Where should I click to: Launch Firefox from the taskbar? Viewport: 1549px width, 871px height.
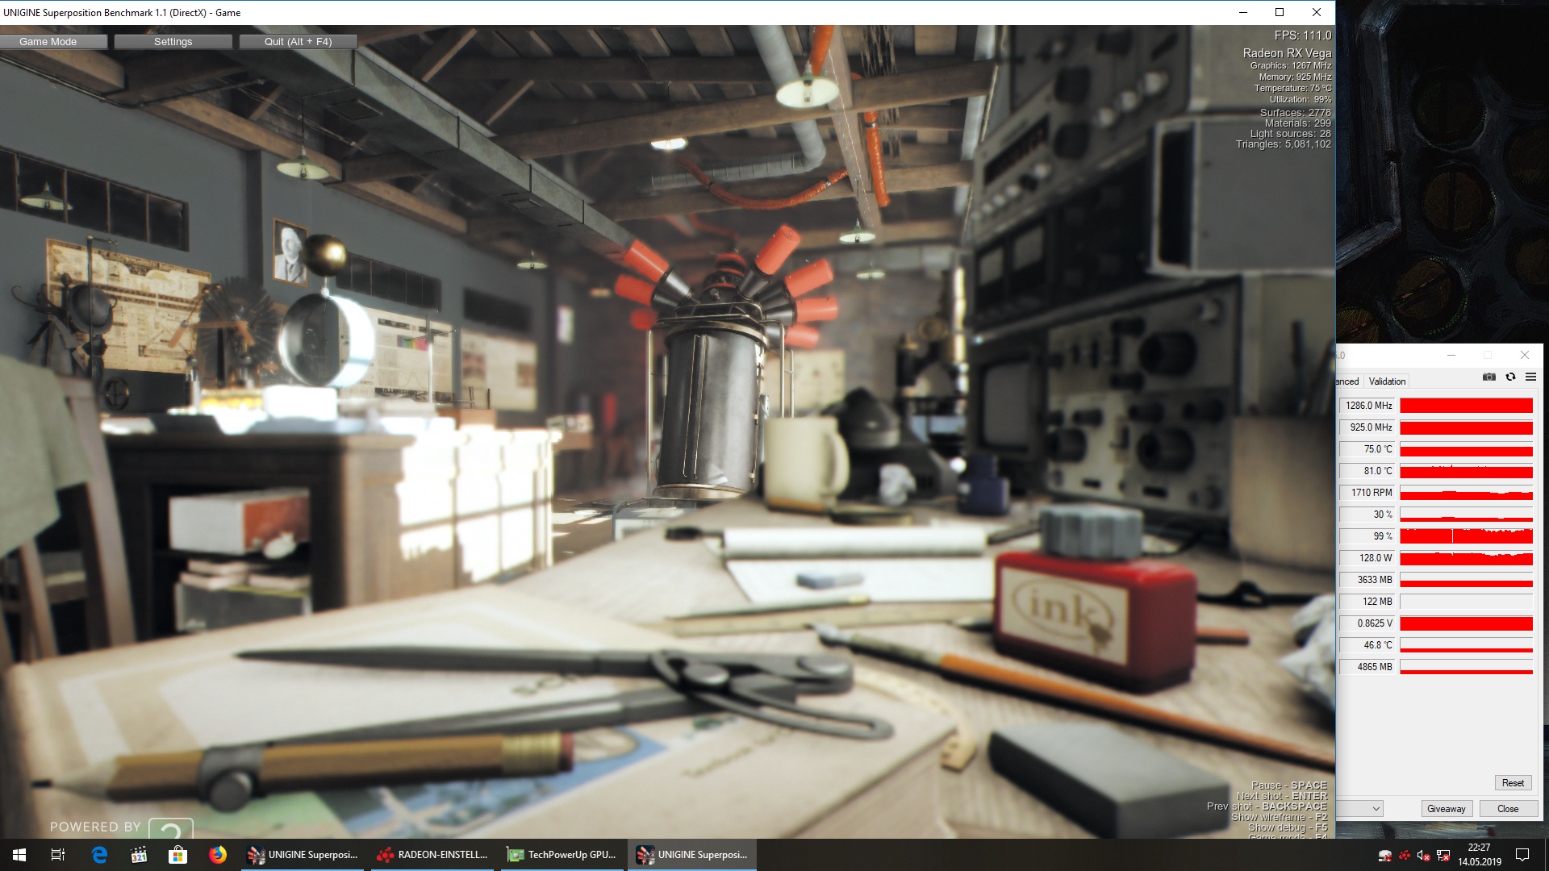click(218, 855)
